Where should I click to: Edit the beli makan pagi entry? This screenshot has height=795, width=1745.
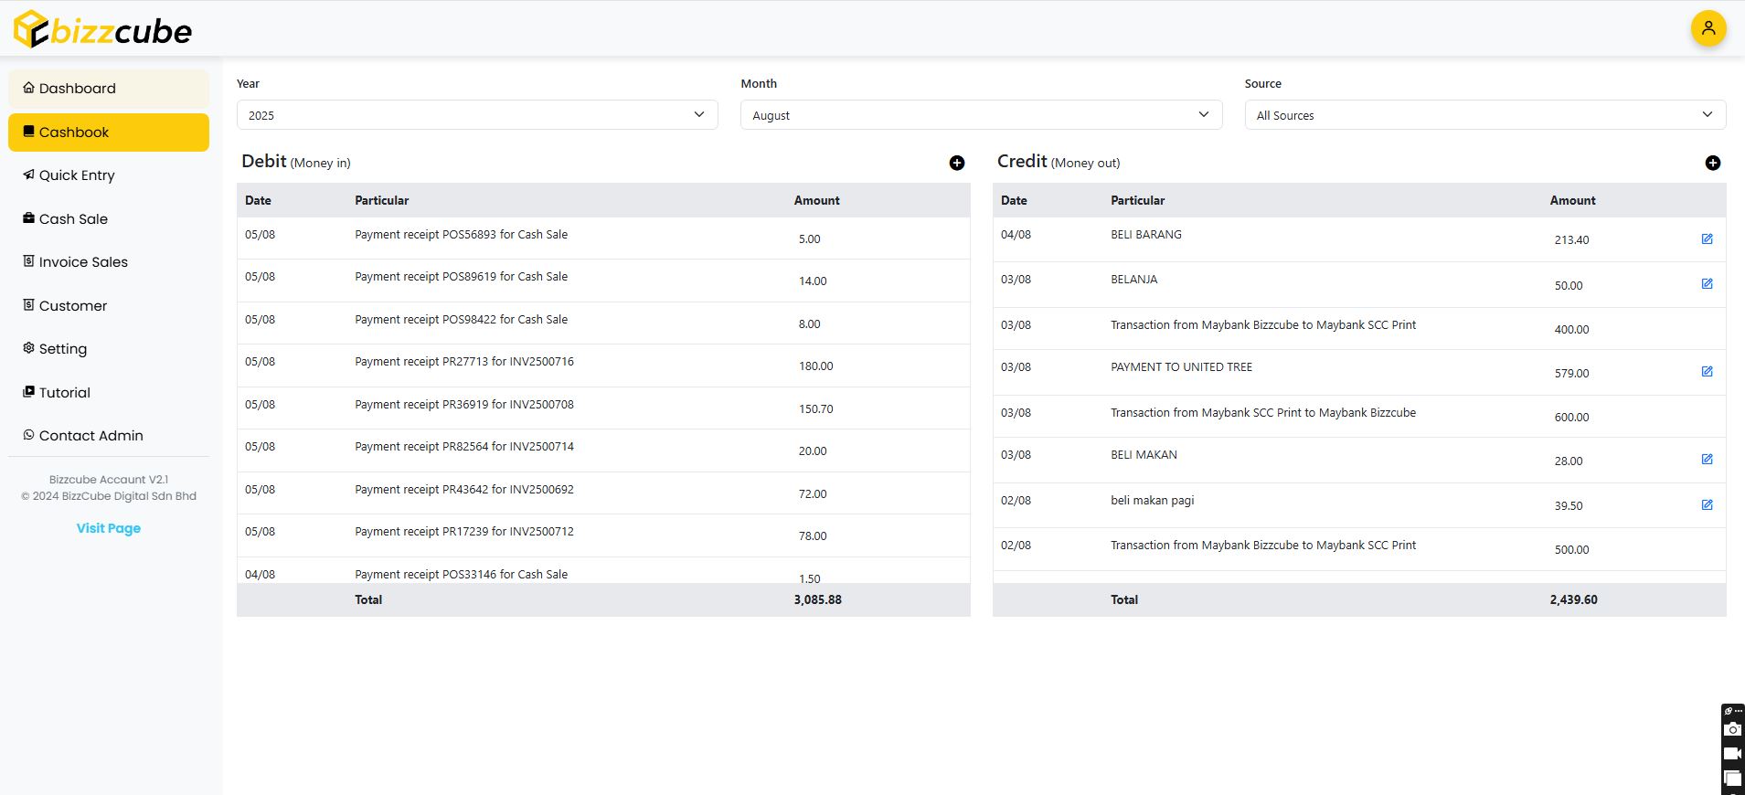pos(1707,505)
